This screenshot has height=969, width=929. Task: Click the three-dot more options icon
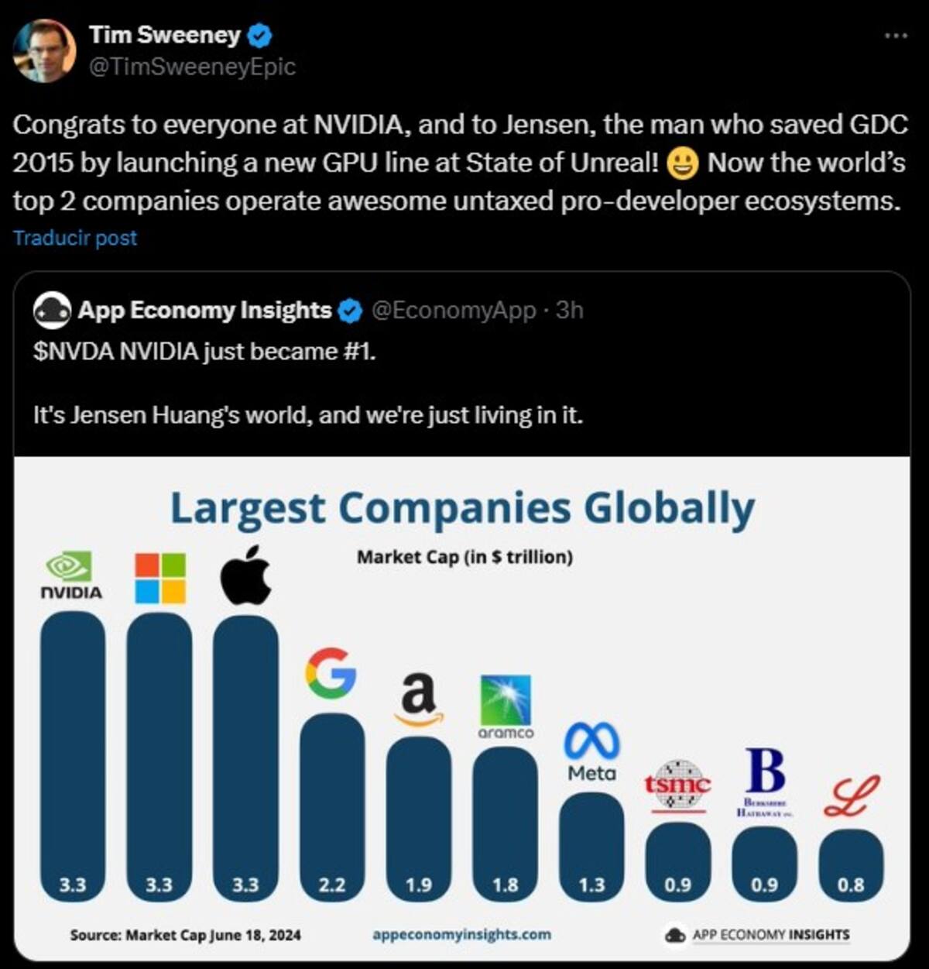click(x=896, y=36)
